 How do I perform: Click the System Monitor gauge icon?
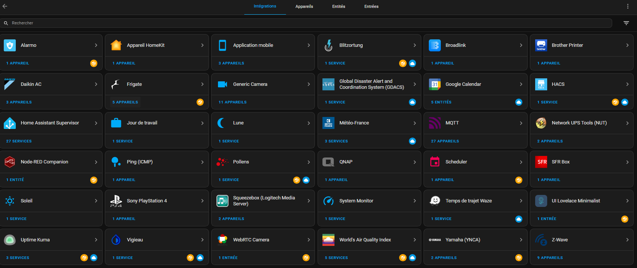coord(328,201)
